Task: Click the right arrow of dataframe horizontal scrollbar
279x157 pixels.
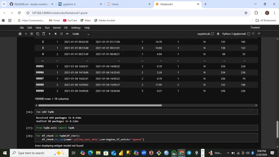Action: click(x=256, y=105)
